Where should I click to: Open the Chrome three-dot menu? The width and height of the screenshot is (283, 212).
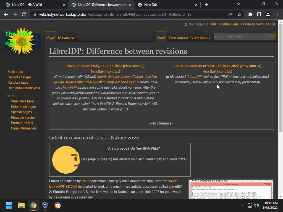tap(277, 14)
